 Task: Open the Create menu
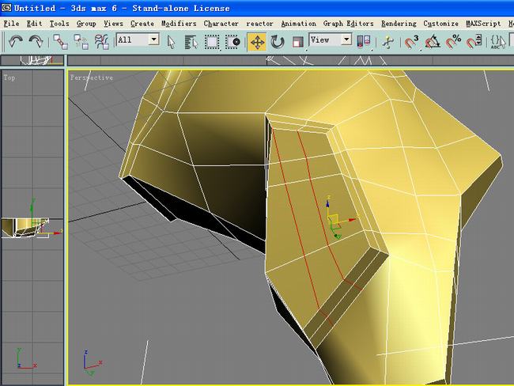coord(142,24)
